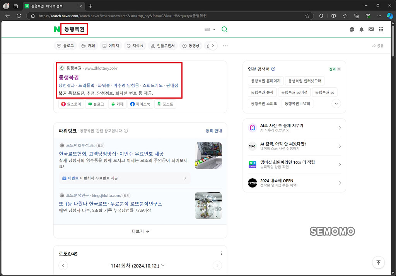Open the Edge Copilot icon
The image size is (396, 276).
[390, 16]
